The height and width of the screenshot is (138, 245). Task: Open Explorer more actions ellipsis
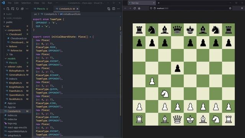27,9
